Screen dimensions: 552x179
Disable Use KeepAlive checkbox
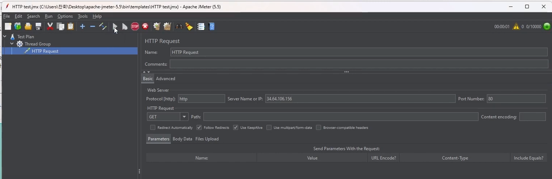[x=236, y=127]
